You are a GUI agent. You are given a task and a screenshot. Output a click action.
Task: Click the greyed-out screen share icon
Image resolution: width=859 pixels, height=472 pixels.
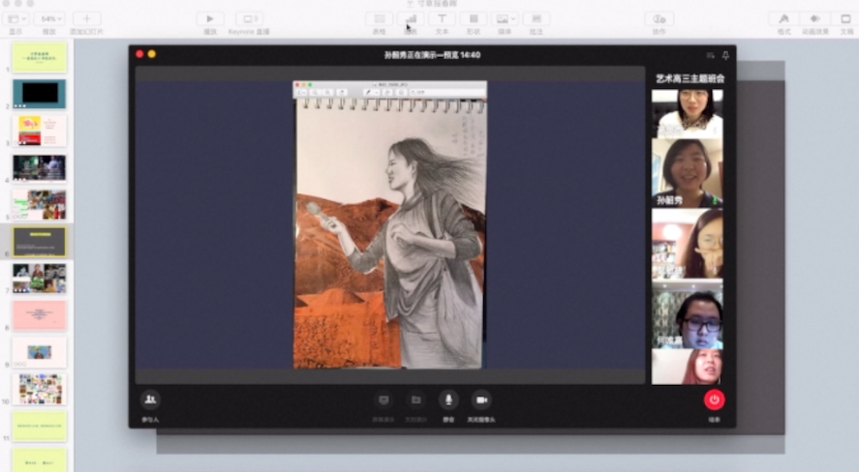(383, 399)
